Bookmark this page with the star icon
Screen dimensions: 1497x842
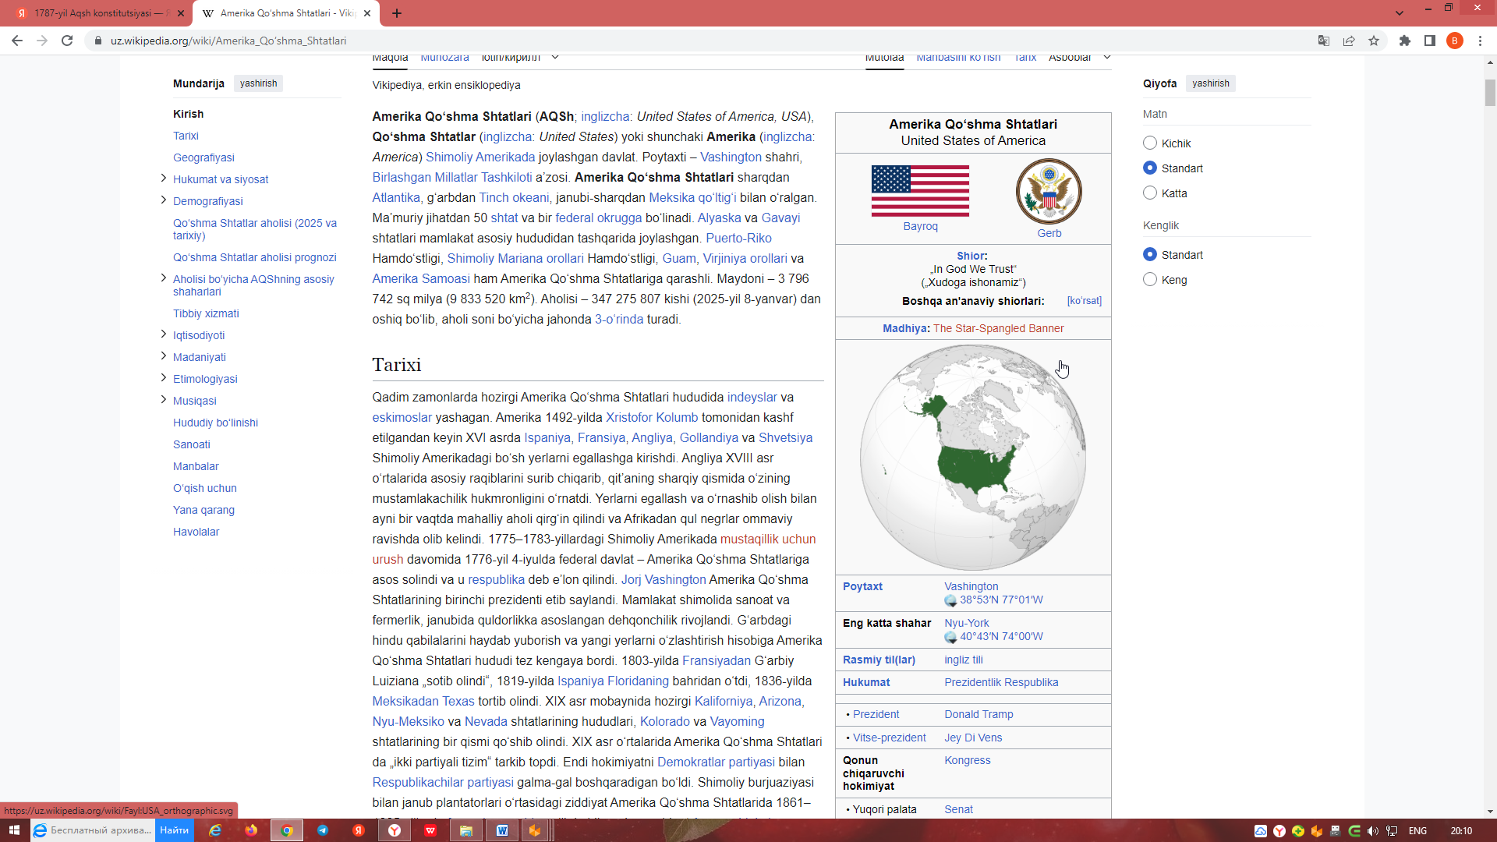pos(1374,41)
